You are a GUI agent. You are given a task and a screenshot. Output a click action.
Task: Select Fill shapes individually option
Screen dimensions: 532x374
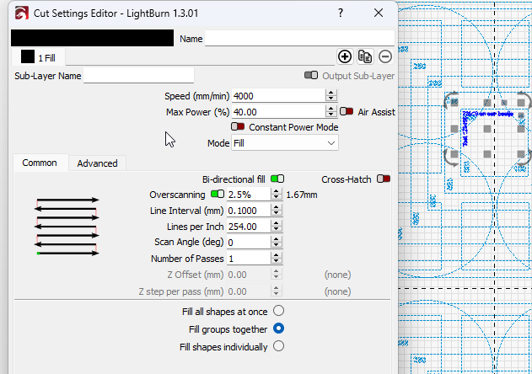pyautogui.click(x=278, y=346)
